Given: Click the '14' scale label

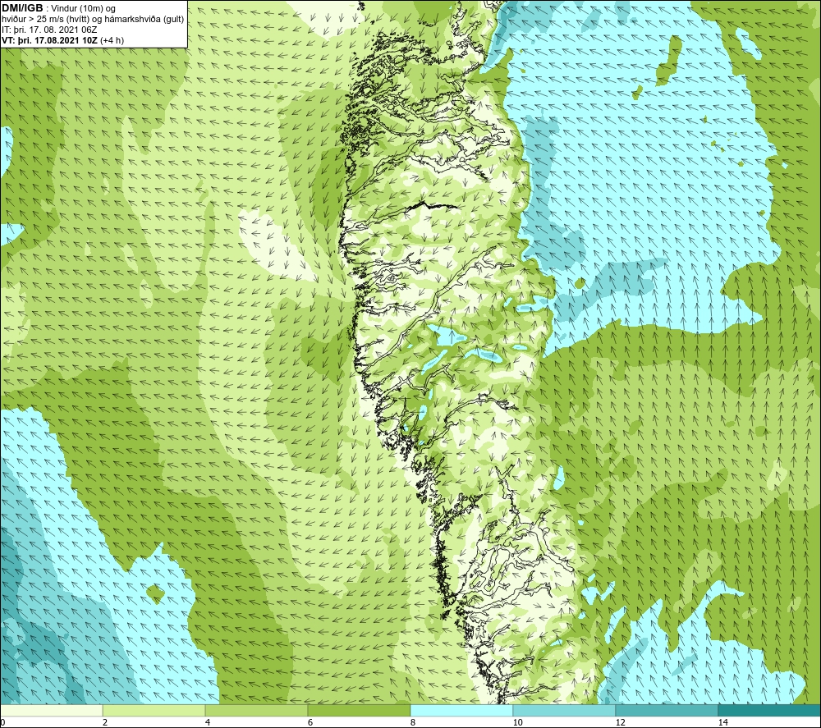Looking at the screenshot, I should pyautogui.click(x=722, y=722).
